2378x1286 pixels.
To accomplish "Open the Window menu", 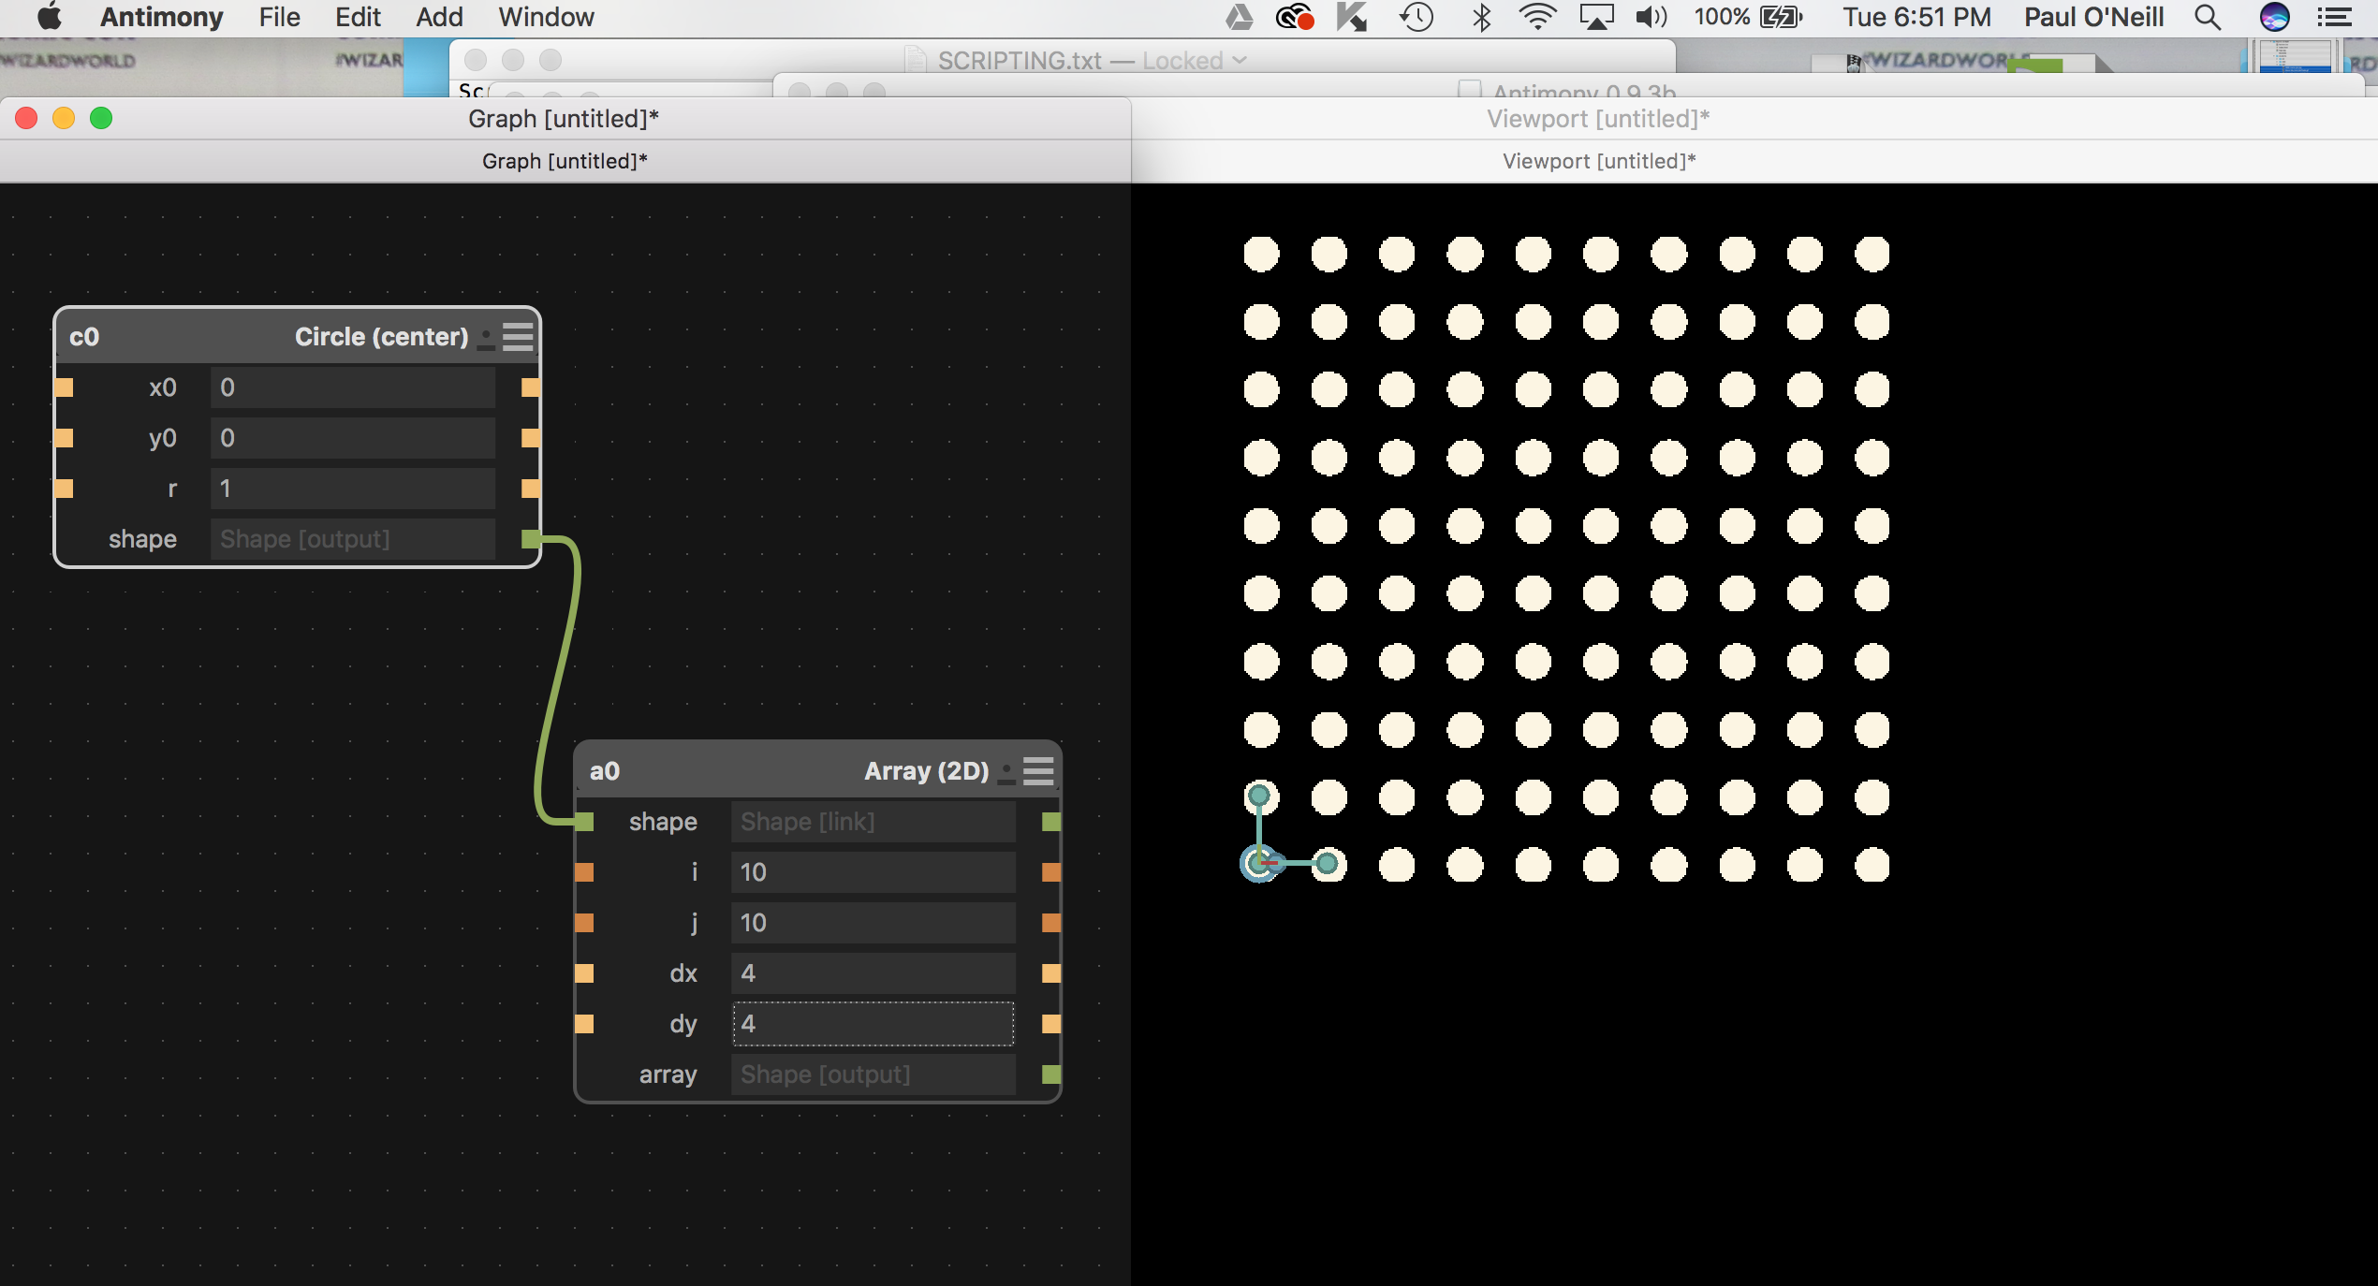I will click(546, 17).
